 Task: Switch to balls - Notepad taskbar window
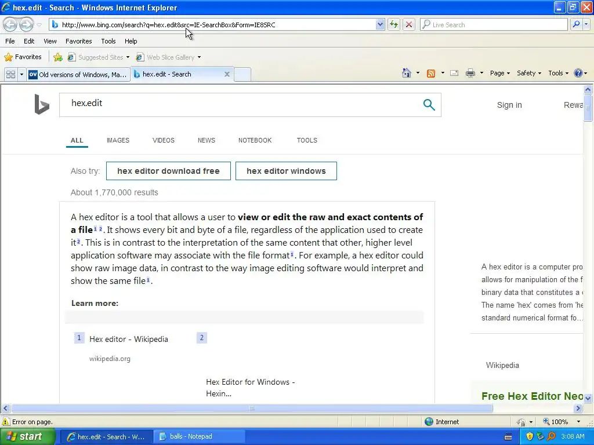[x=199, y=437]
